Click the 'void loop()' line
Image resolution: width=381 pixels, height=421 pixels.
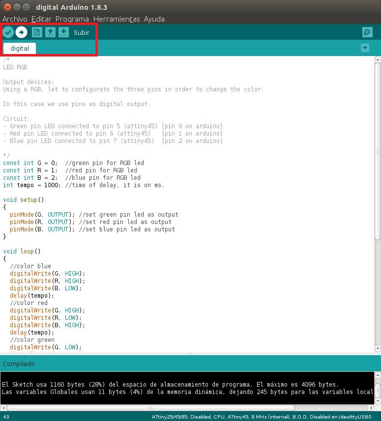point(22,252)
